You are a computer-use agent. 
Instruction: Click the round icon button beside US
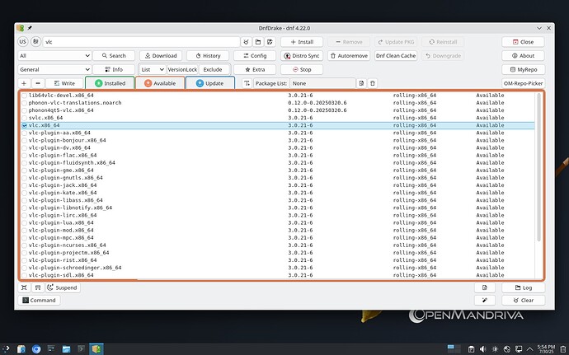tap(35, 42)
